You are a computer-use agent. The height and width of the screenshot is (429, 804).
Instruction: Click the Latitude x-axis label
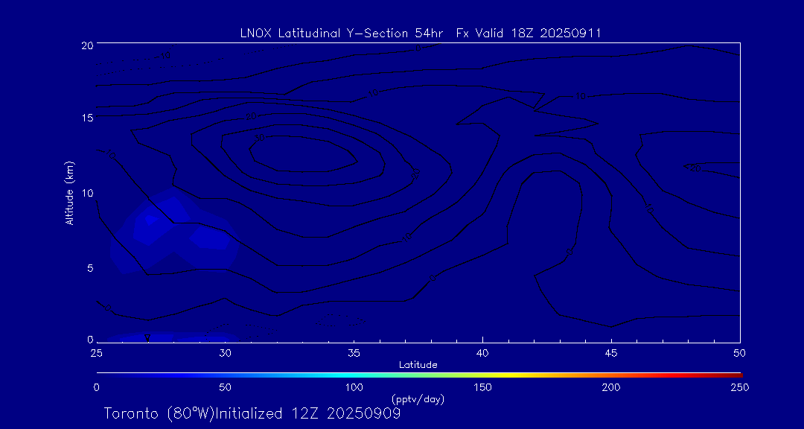pos(418,365)
